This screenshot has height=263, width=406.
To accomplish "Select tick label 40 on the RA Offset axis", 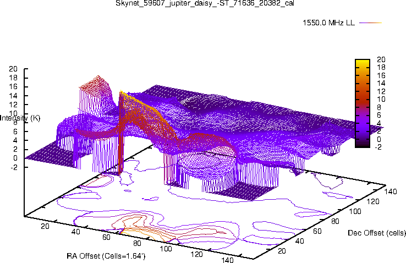I will pos(75,232).
